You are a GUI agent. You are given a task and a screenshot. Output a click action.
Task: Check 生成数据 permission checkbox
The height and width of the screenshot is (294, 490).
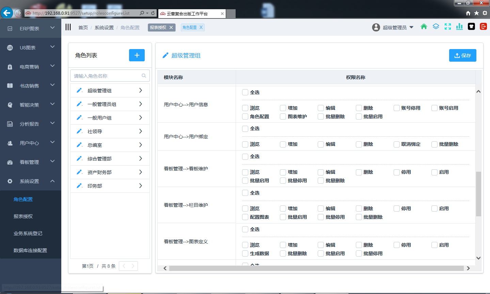click(245, 253)
